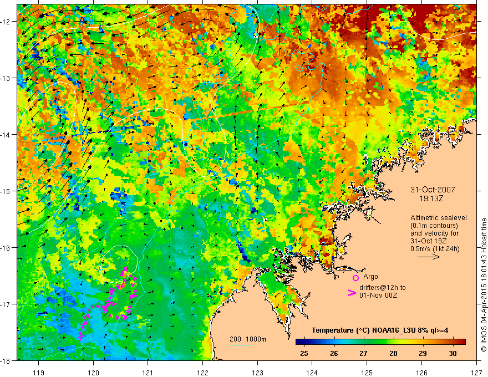Screen dimensions: 488x377
Task: Click the '0.5m/s (1kt 24h)' text
Action: (435, 249)
